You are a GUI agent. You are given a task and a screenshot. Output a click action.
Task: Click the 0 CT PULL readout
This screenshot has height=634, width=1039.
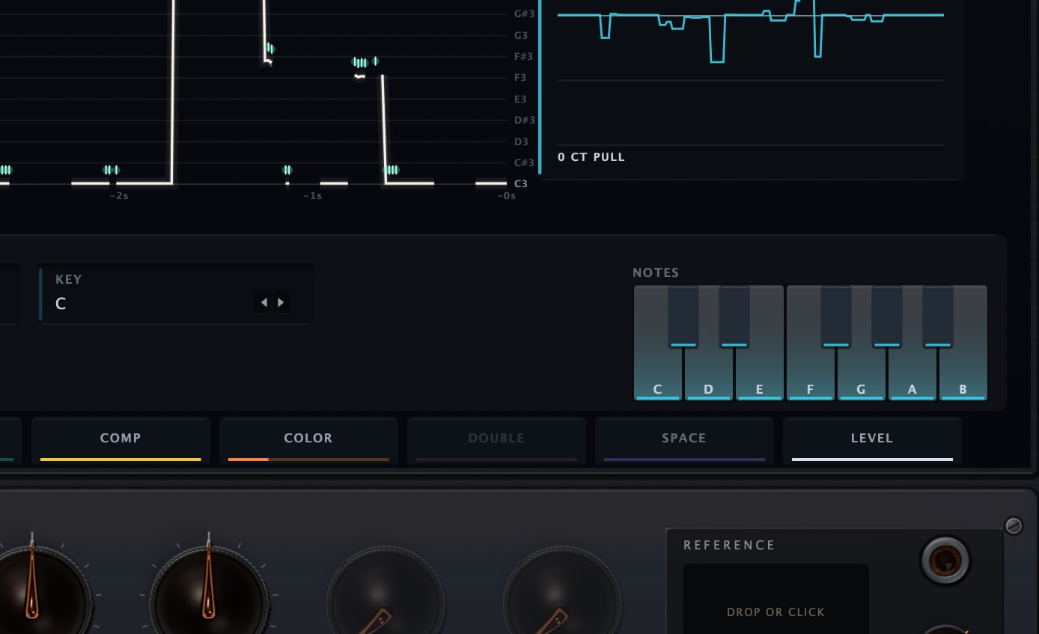pos(591,157)
